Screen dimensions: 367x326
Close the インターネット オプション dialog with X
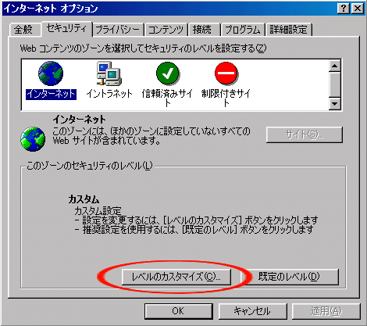pos(358,9)
